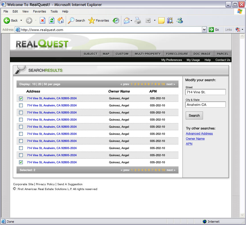Click the green Back arrow button
This screenshot has width=246, height=225.
[7, 20]
